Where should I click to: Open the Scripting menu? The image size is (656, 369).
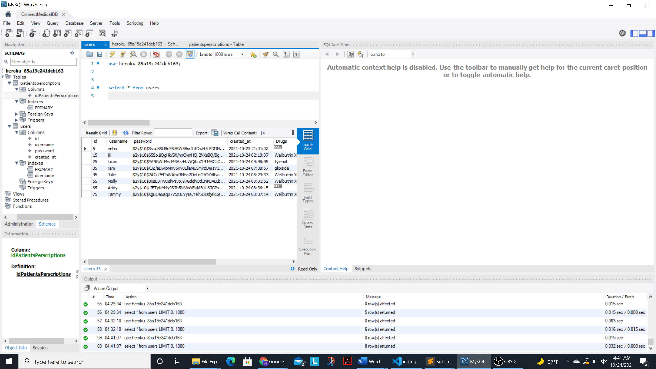click(x=135, y=23)
